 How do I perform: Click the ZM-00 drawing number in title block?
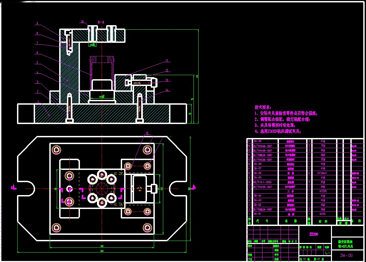tap(346, 256)
